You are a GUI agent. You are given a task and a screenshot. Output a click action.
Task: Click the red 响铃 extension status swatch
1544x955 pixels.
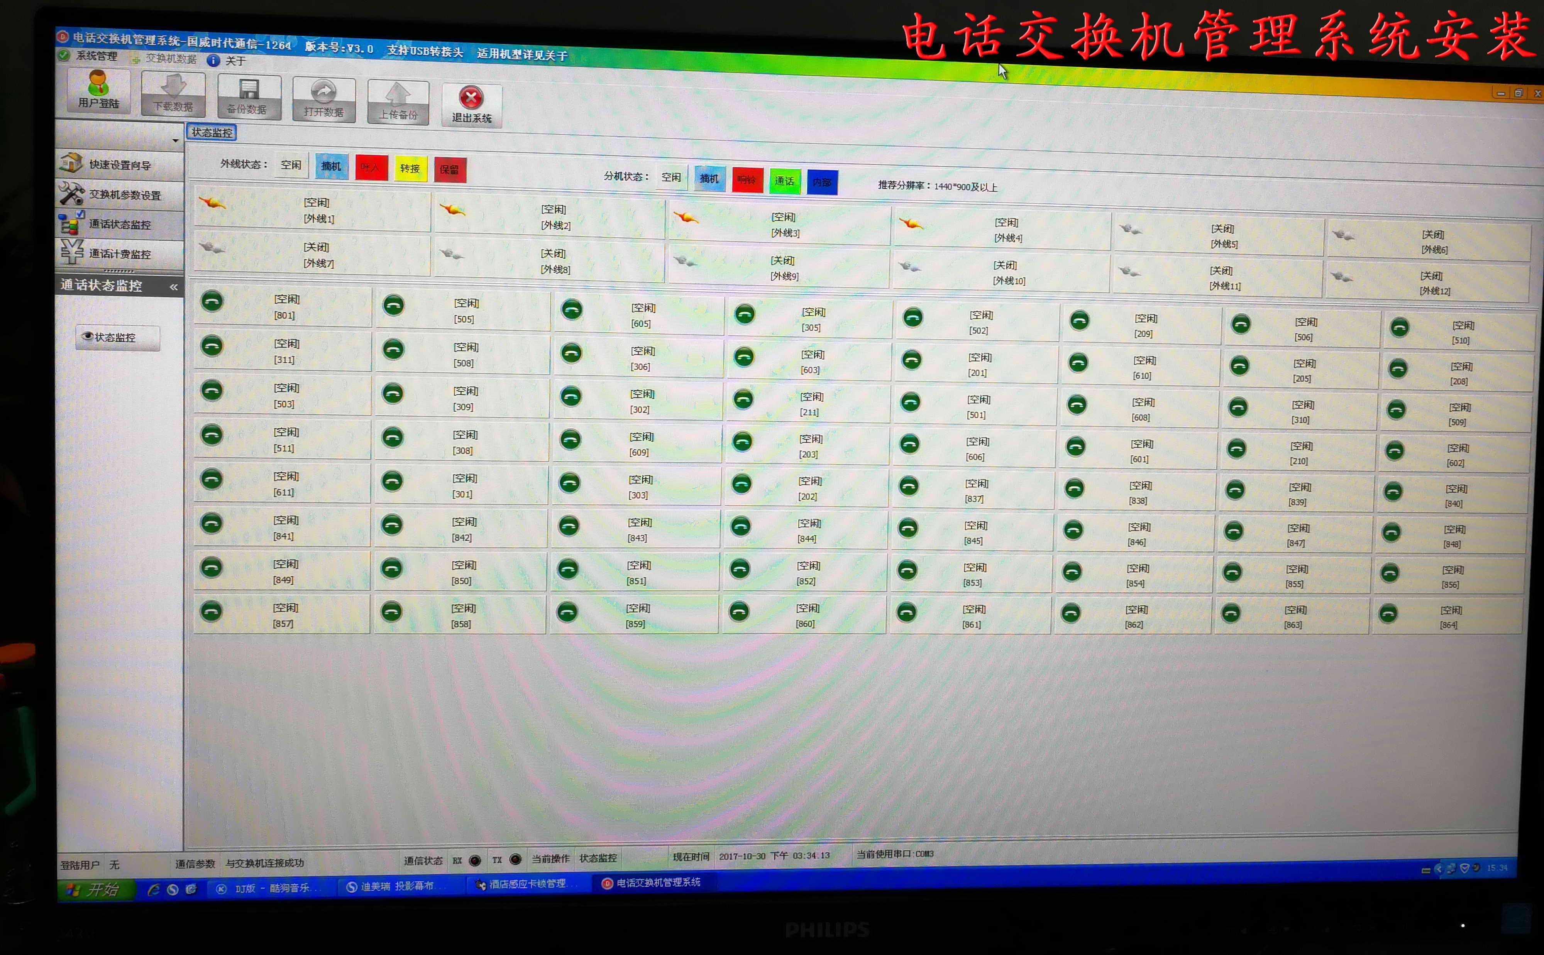(x=747, y=179)
